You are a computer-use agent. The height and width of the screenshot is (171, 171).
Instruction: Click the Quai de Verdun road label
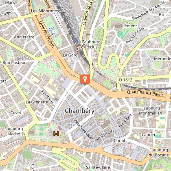tap(47, 34)
